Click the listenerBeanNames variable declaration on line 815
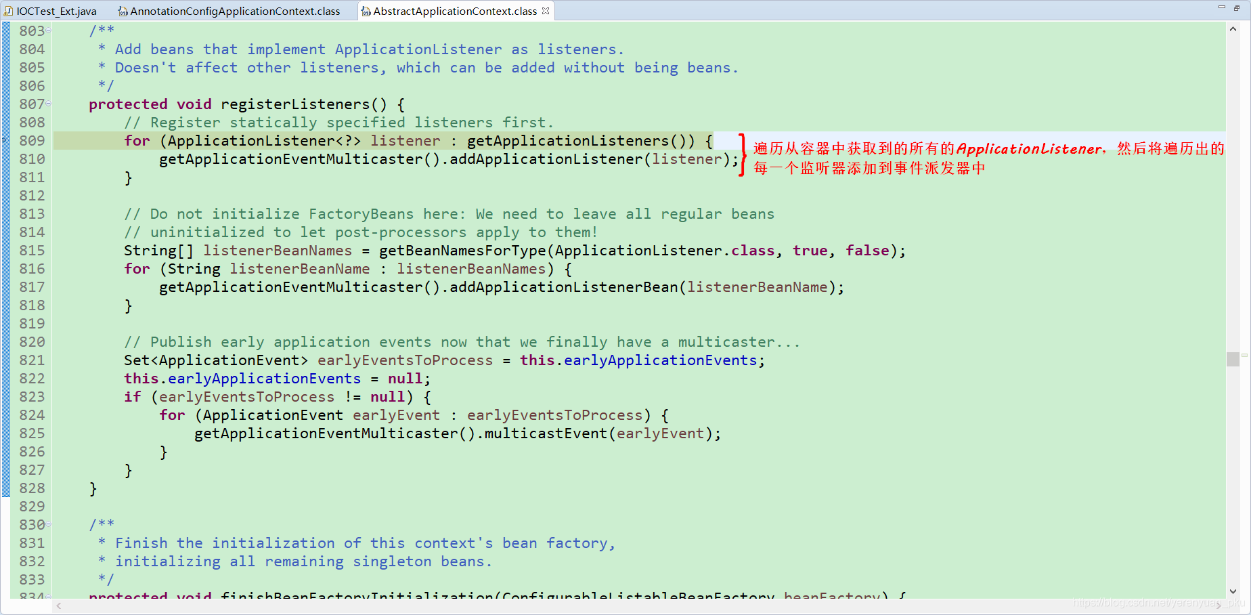1251x615 pixels. (278, 251)
